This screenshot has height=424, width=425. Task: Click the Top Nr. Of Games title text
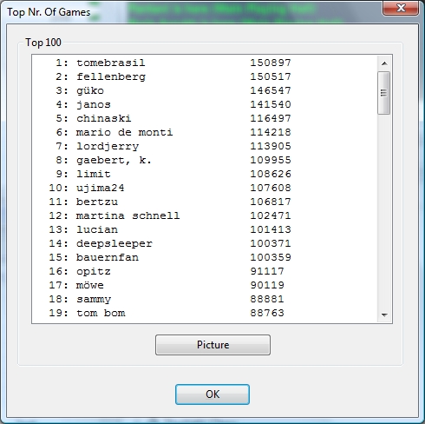click(x=49, y=12)
